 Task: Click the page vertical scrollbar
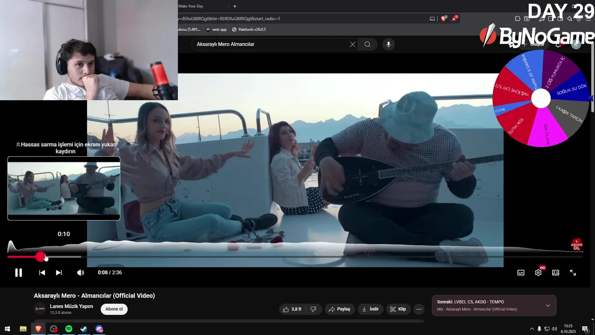point(592,77)
